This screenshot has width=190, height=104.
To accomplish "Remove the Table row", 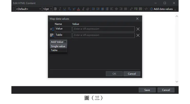I will 138,35.
